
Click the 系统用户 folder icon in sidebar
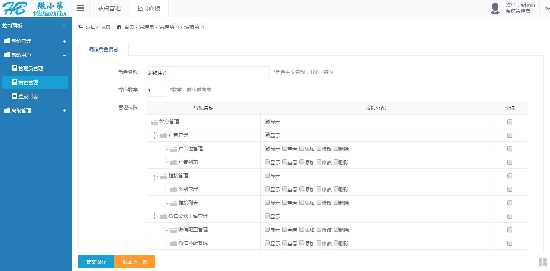(x=7, y=55)
